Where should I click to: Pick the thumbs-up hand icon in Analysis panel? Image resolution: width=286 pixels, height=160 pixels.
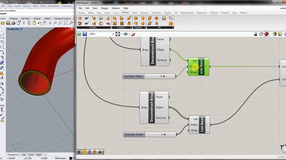[94, 24]
